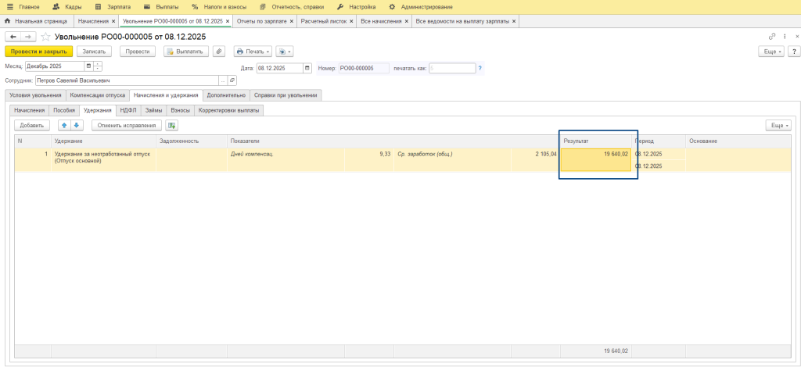The image size is (801, 371).
Task: Open the employee card for Сотрудник field
Action: click(232, 80)
